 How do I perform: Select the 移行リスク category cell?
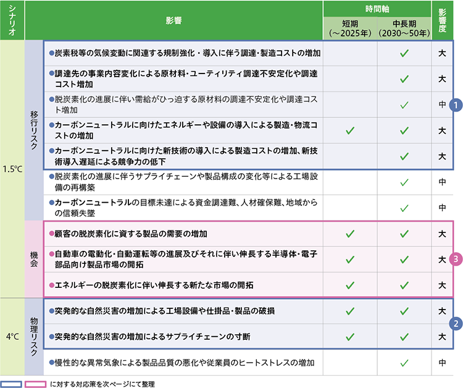(33, 130)
